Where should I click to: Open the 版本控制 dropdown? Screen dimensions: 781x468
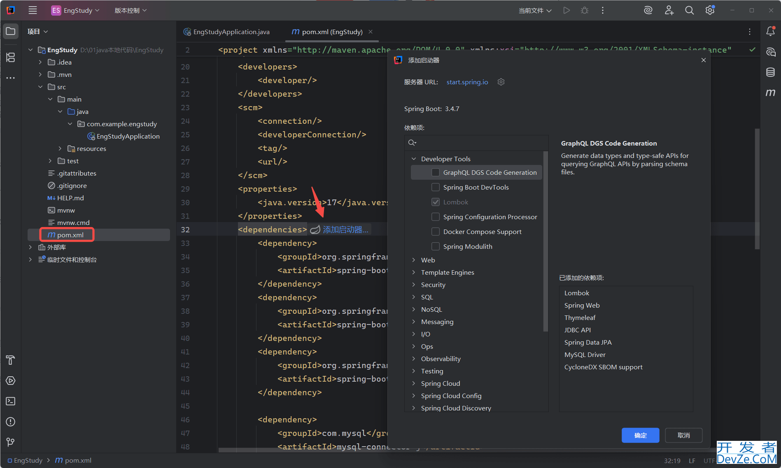point(131,10)
